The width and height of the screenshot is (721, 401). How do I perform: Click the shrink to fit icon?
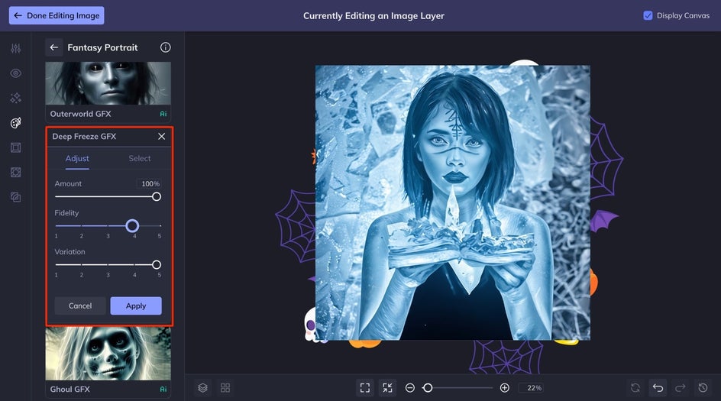pos(388,388)
